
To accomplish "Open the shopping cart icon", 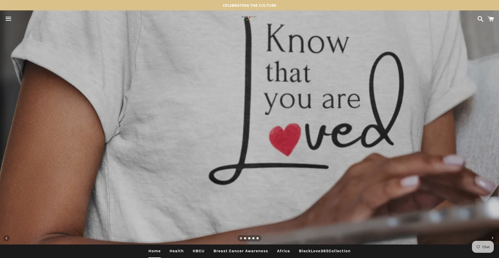I will pos(491,19).
